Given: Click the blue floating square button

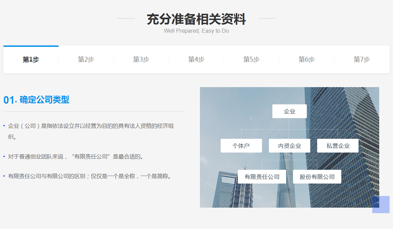Looking at the screenshot, I should pos(381,205).
